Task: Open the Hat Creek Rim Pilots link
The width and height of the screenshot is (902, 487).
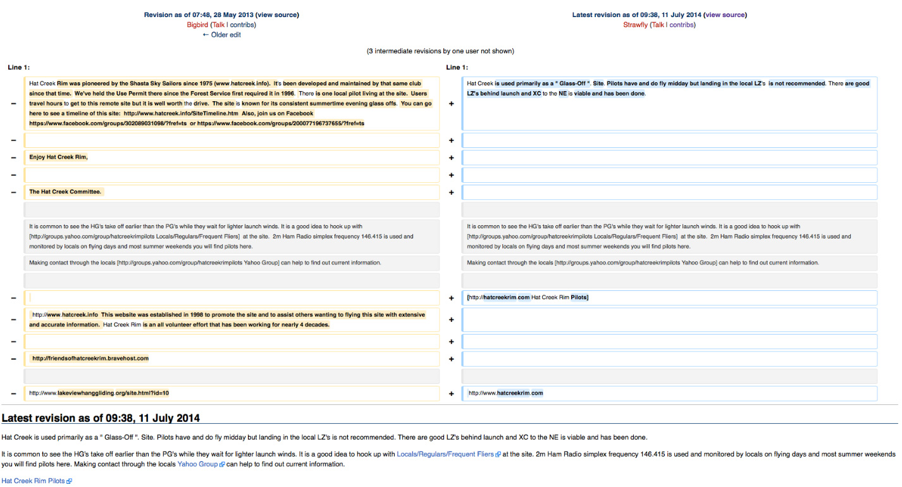Action: 33,481
